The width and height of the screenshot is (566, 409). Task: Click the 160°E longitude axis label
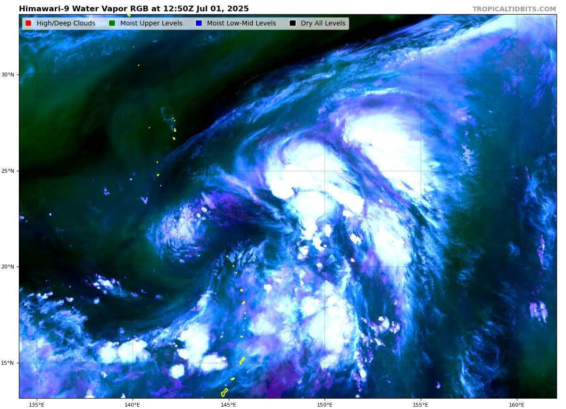click(517, 404)
